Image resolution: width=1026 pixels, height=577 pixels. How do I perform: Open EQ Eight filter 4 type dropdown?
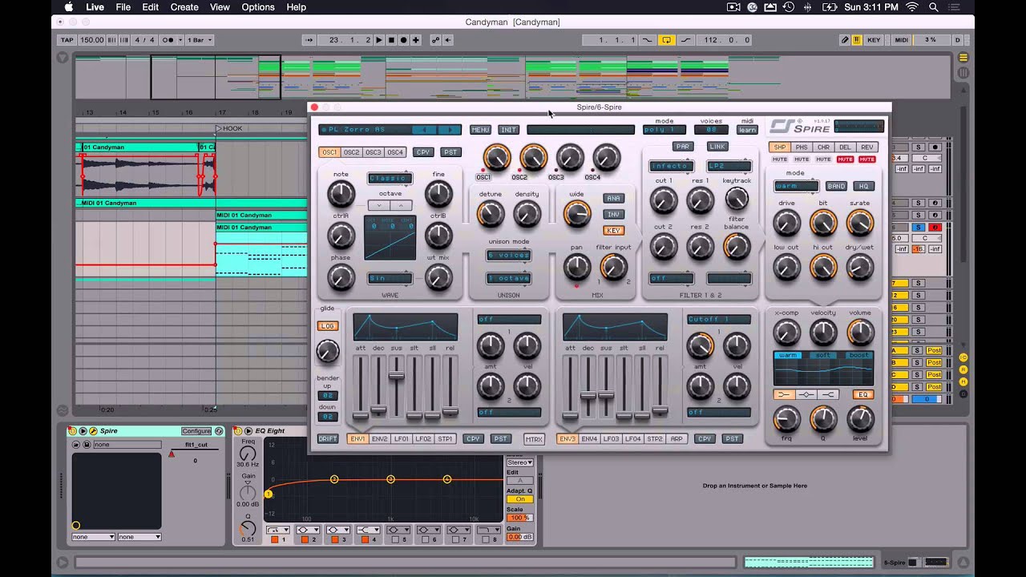369,530
